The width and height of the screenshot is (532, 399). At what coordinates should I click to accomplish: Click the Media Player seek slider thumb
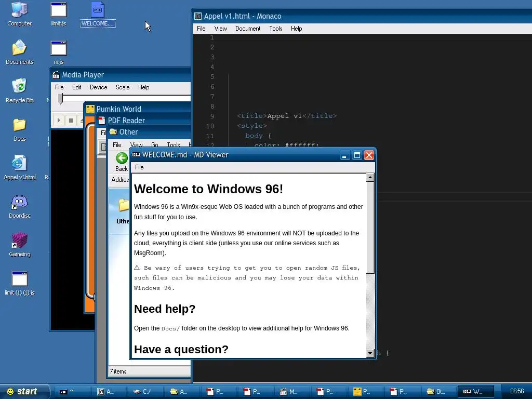[60, 99]
